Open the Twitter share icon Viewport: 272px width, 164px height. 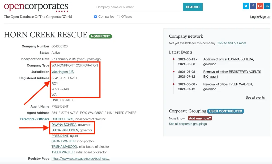[246, 6]
